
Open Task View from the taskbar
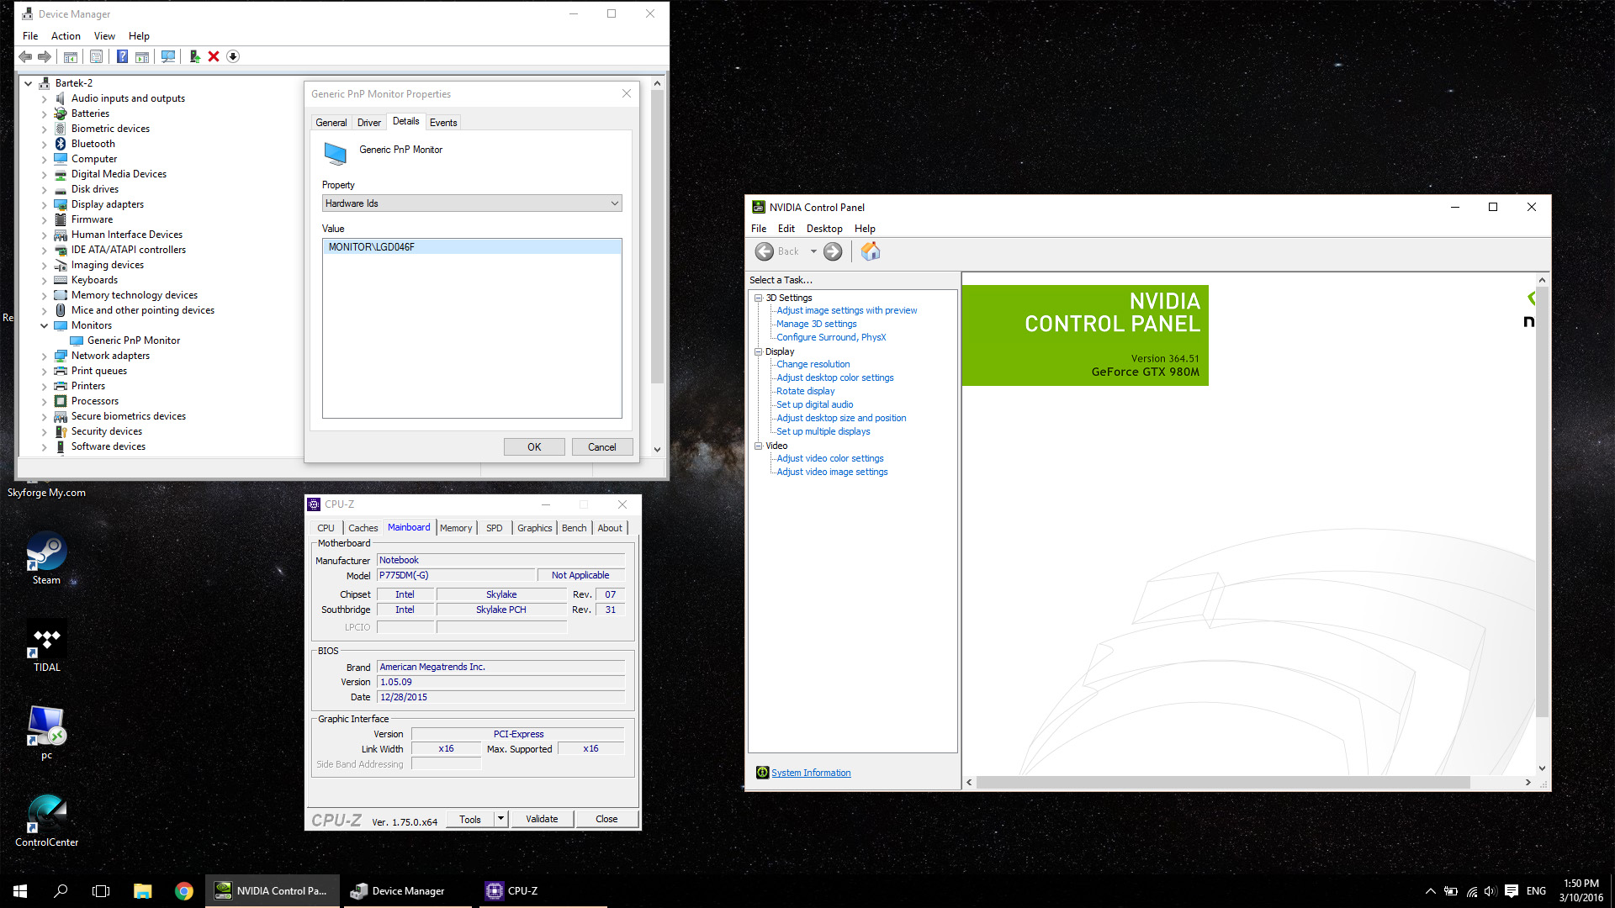click(x=101, y=891)
